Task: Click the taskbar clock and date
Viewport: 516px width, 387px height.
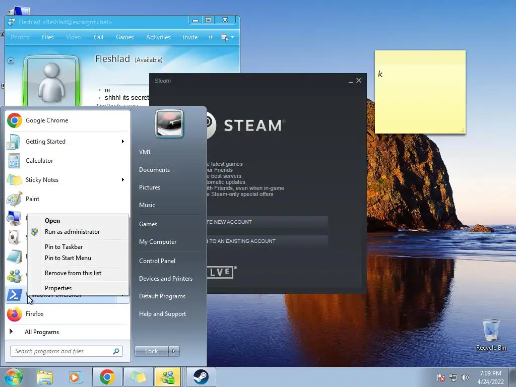Action: 491,377
